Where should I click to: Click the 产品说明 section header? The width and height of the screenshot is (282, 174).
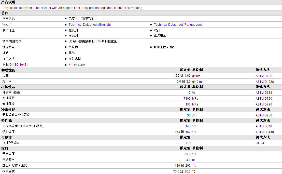click(8, 2)
